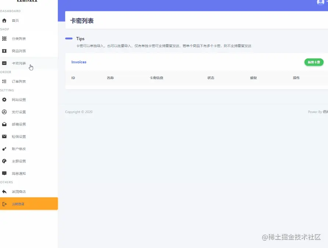Click the reply arrow icon for 返回商店

coord(4,192)
